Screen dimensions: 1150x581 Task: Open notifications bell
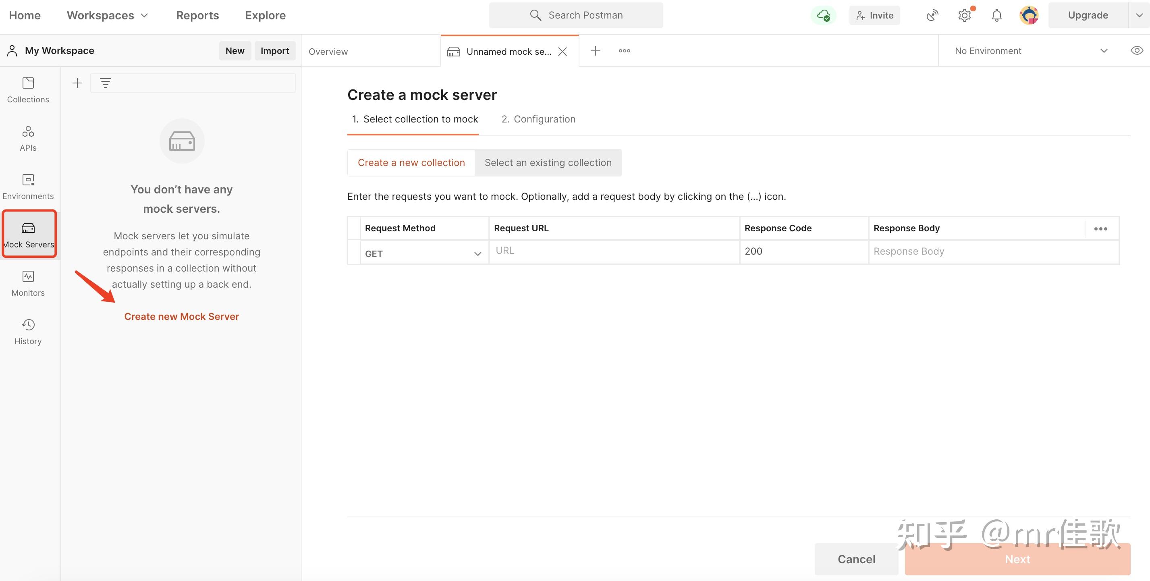(996, 15)
